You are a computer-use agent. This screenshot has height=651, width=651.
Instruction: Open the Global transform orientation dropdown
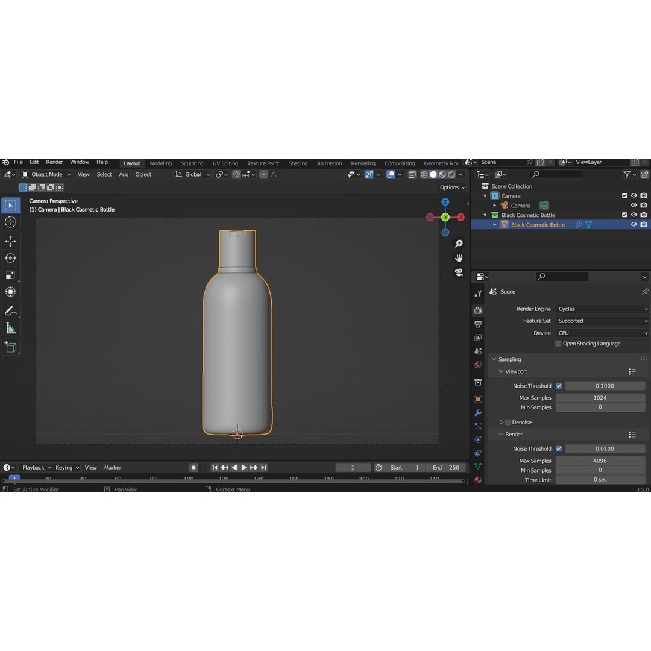192,175
